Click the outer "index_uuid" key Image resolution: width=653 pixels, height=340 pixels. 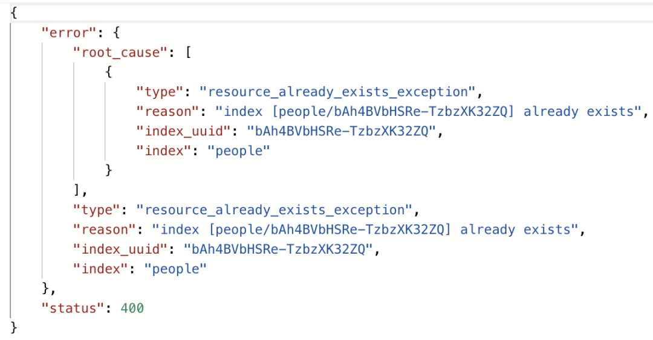120,249
